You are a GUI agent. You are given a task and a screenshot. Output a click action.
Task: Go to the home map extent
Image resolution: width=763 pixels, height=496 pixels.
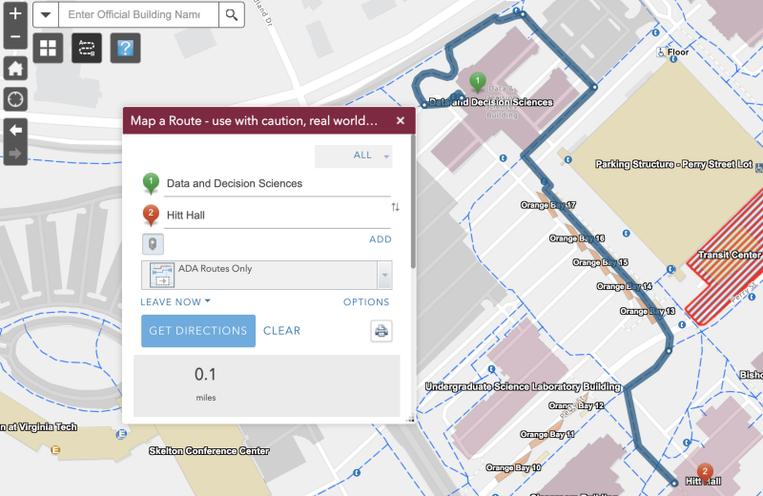[x=15, y=68]
